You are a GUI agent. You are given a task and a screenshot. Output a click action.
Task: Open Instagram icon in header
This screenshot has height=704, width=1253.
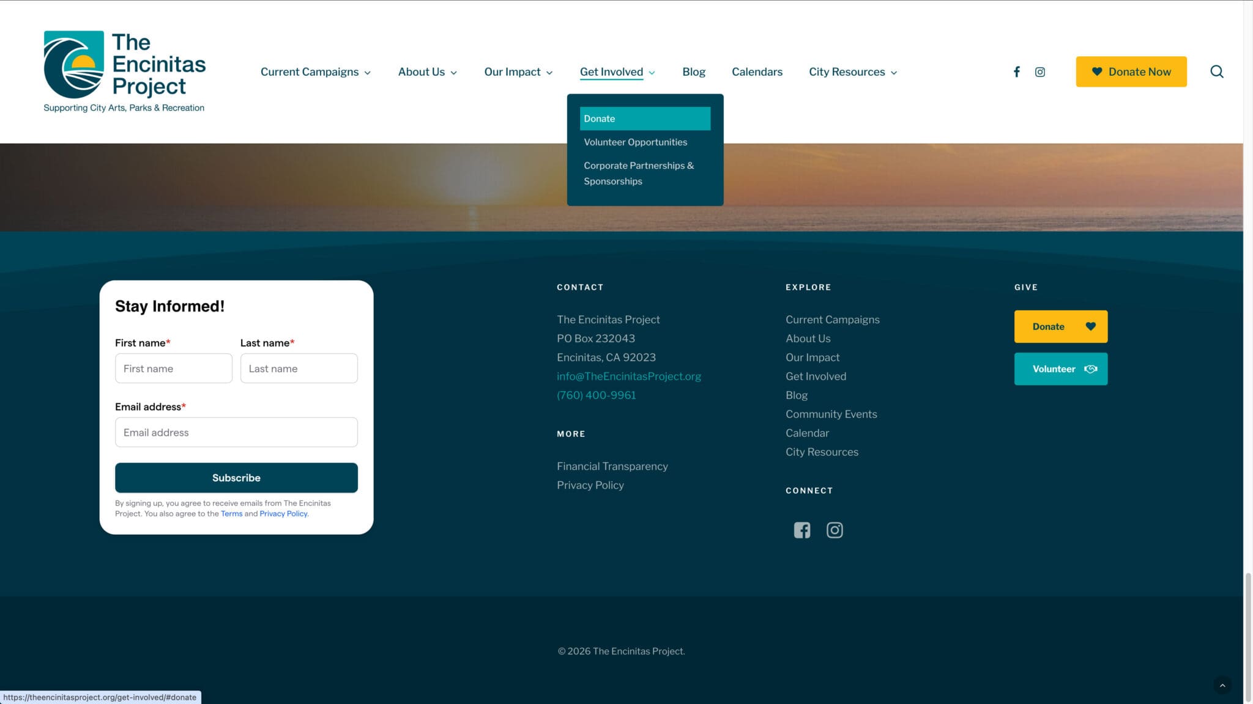(1039, 72)
